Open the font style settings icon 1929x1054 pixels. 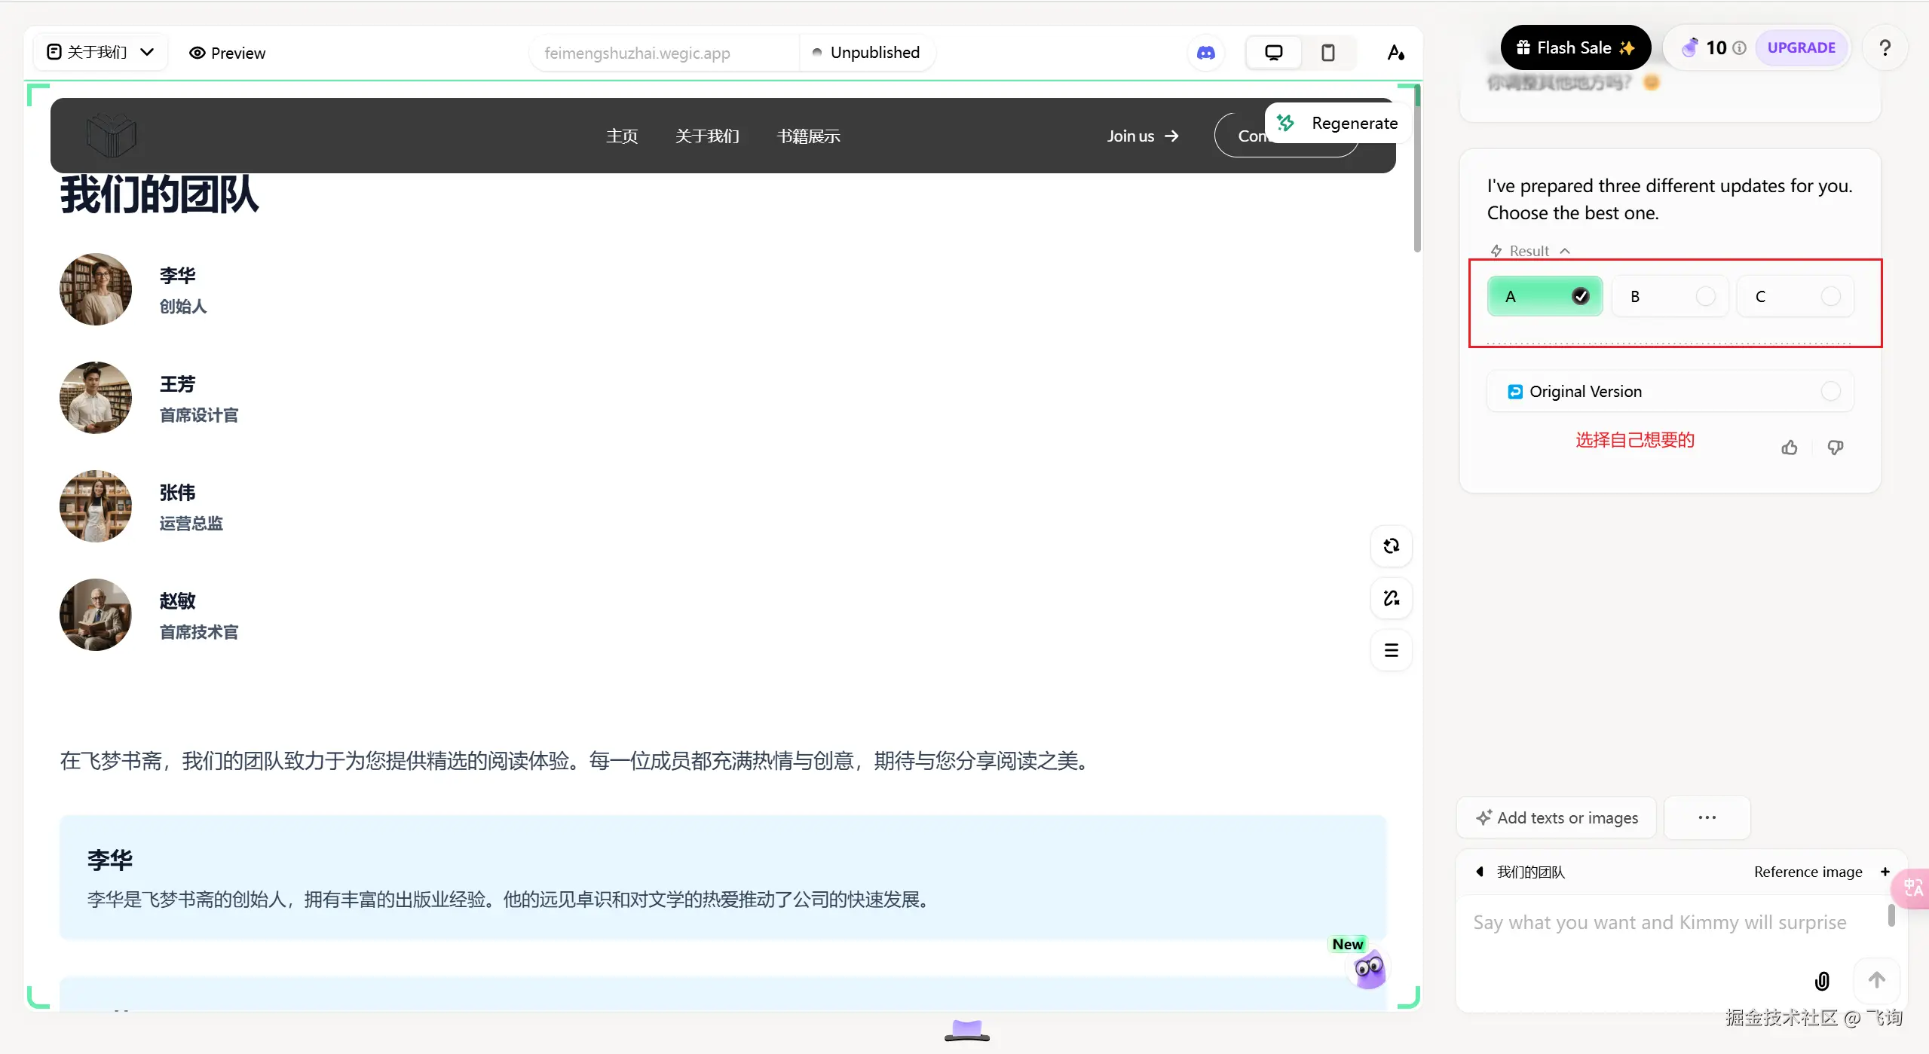click(1395, 53)
